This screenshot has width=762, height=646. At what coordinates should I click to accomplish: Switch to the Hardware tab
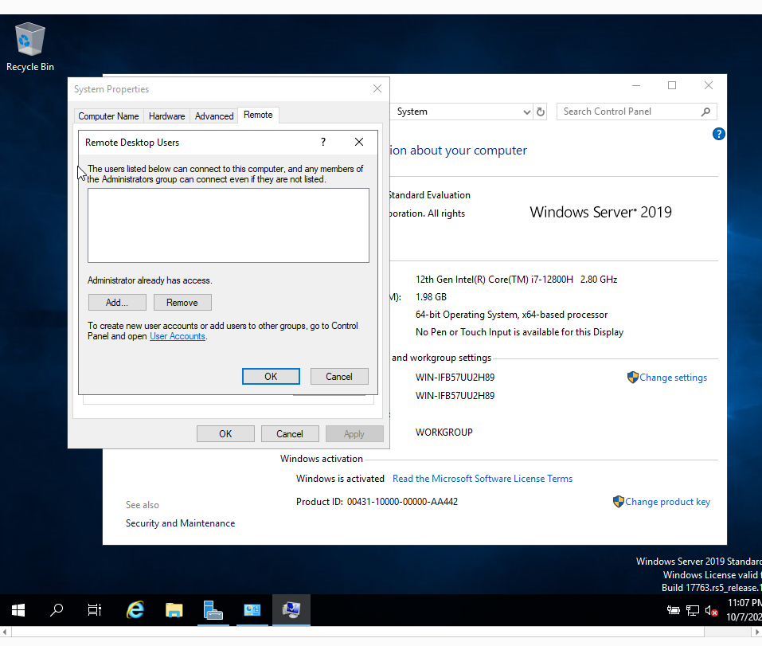click(166, 116)
